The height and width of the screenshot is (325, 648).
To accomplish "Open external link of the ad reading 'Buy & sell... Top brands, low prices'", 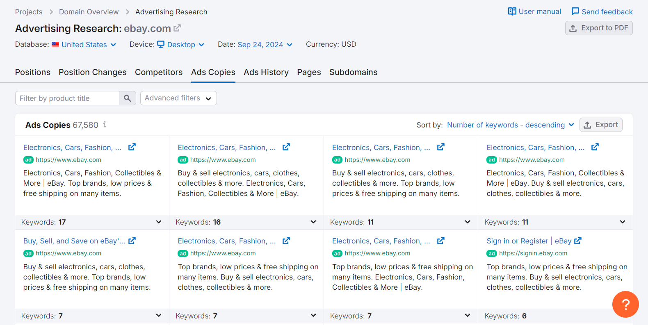I will tap(441, 147).
